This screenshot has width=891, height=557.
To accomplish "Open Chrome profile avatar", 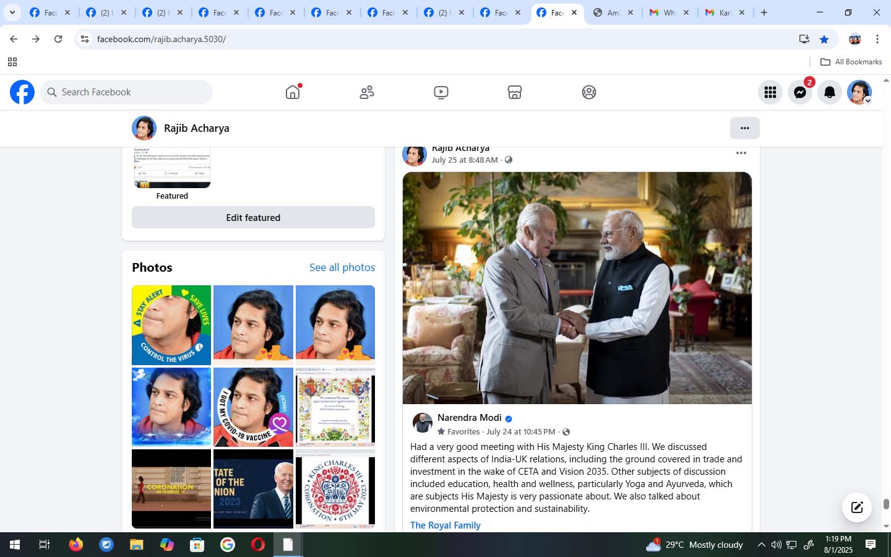I will (x=855, y=39).
